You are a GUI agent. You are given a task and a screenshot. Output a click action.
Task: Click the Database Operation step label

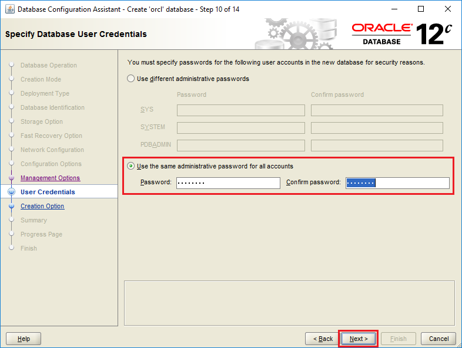pos(49,65)
